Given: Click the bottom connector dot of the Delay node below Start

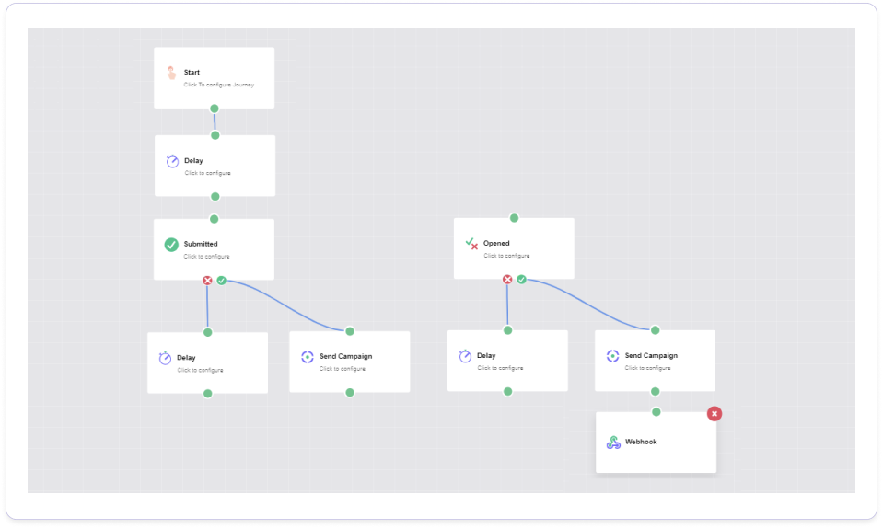Looking at the screenshot, I should tap(215, 197).
